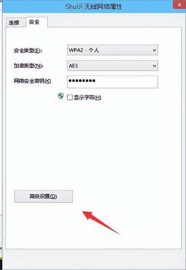
Task: Open 高级设置(D) advanced settings
Action: click(43, 196)
